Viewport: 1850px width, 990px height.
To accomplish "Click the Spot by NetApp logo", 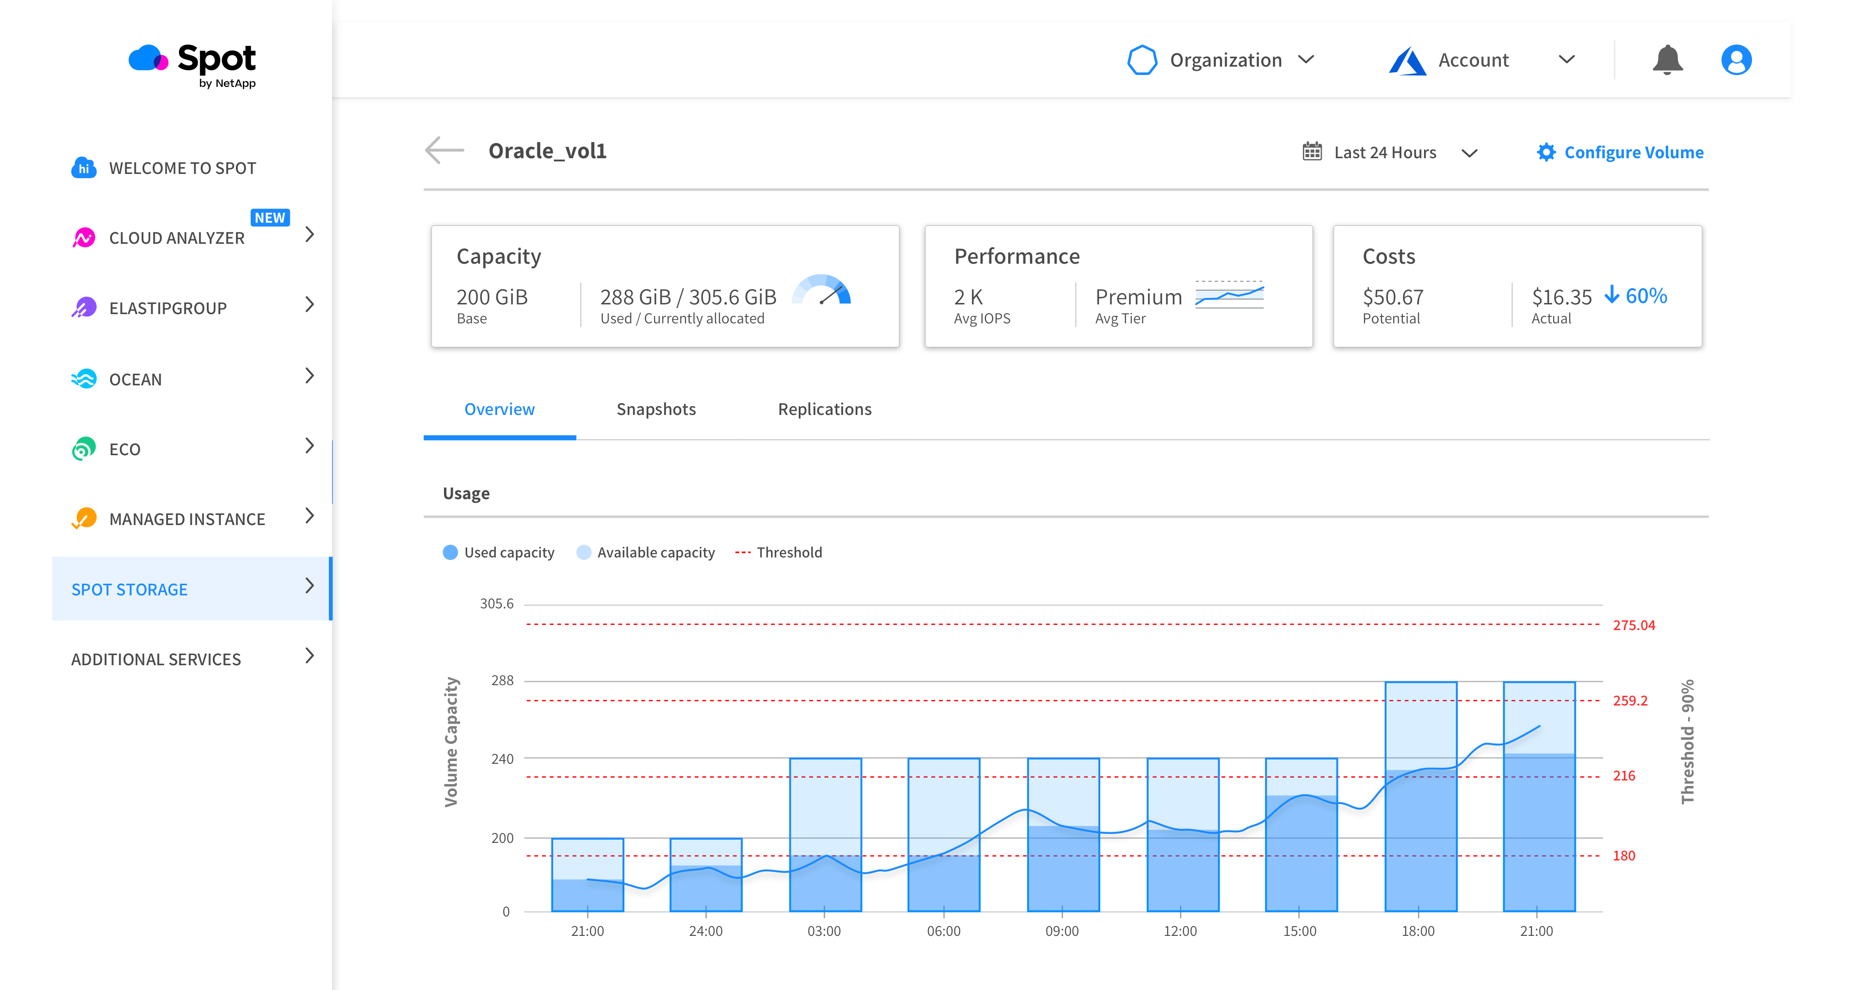I will 192,65.
